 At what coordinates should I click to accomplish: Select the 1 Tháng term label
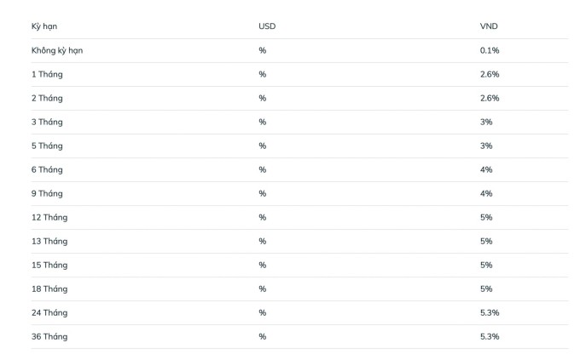(47, 74)
